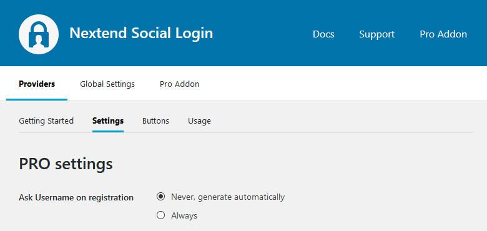
Task: Click the 'Nextend Social Login' title text
Action: [141, 33]
